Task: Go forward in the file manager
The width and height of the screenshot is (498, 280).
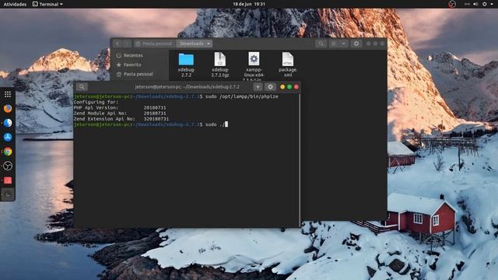Action: click(x=126, y=44)
